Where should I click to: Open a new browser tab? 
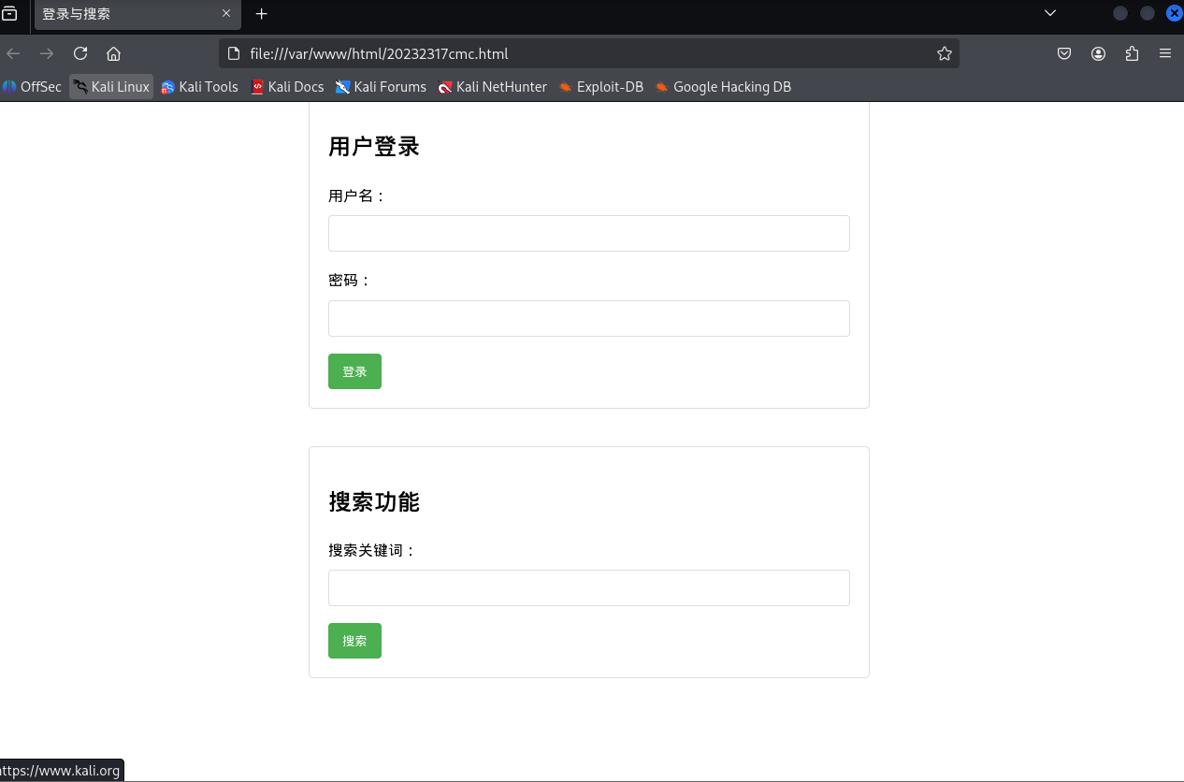point(261,14)
